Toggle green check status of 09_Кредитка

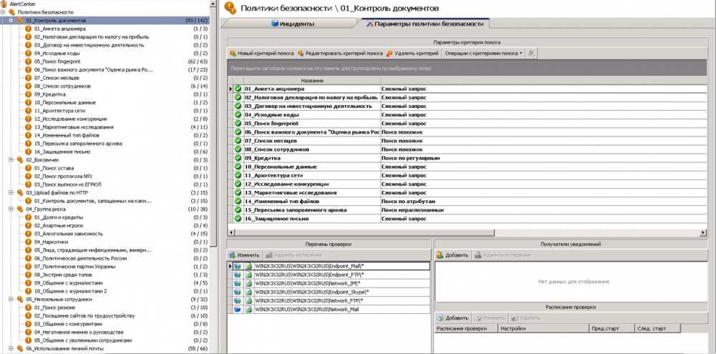pyautogui.click(x=238, y=157)
